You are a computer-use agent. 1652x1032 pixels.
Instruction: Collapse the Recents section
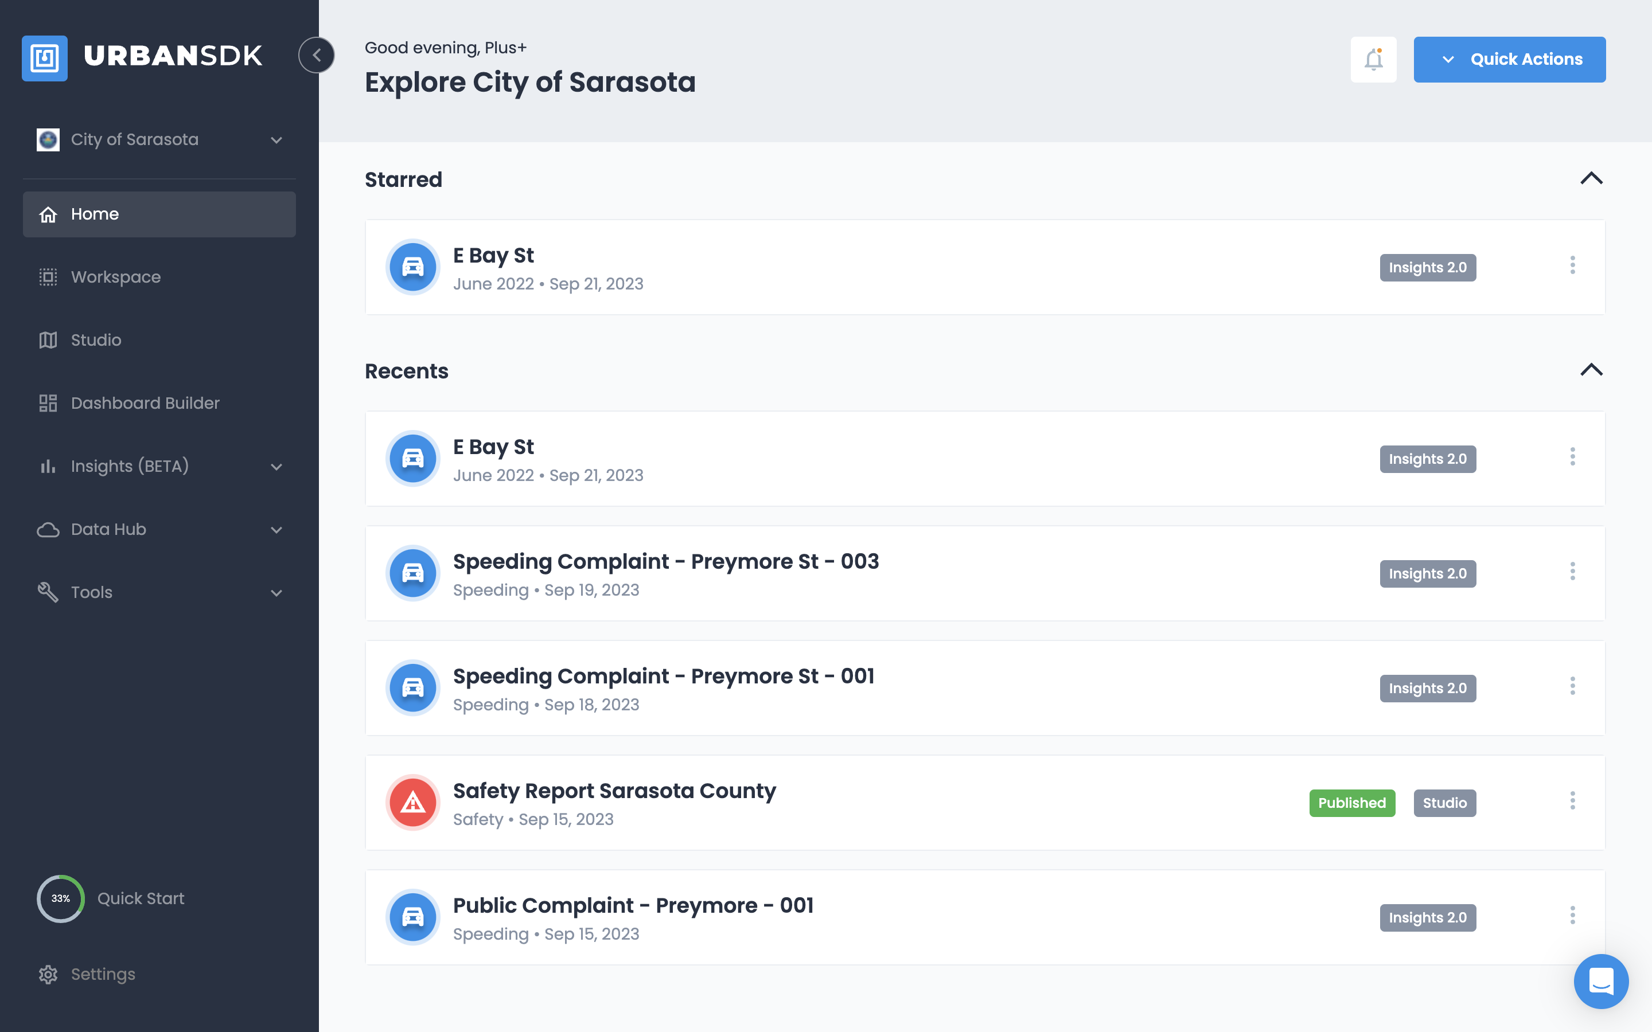(x=1591, y=370)
